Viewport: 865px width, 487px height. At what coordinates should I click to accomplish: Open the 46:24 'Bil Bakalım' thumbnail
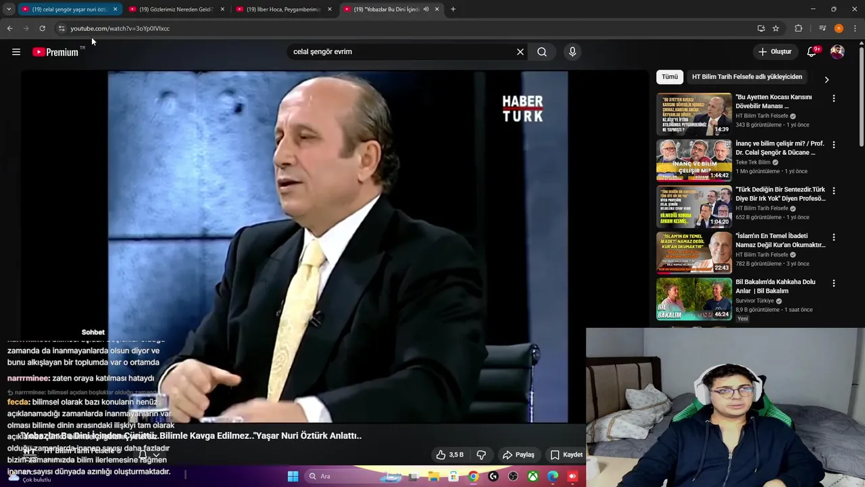pyautogui.click(x=694, y=298)
